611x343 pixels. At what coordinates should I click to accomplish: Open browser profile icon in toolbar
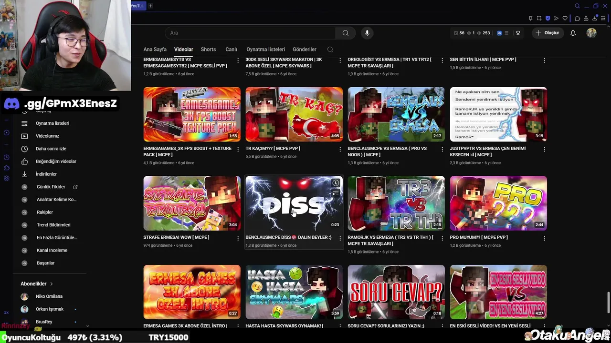(586, 19)
